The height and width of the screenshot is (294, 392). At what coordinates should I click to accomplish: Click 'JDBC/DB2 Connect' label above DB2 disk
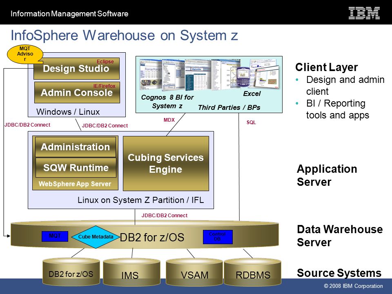pos(164,216)
